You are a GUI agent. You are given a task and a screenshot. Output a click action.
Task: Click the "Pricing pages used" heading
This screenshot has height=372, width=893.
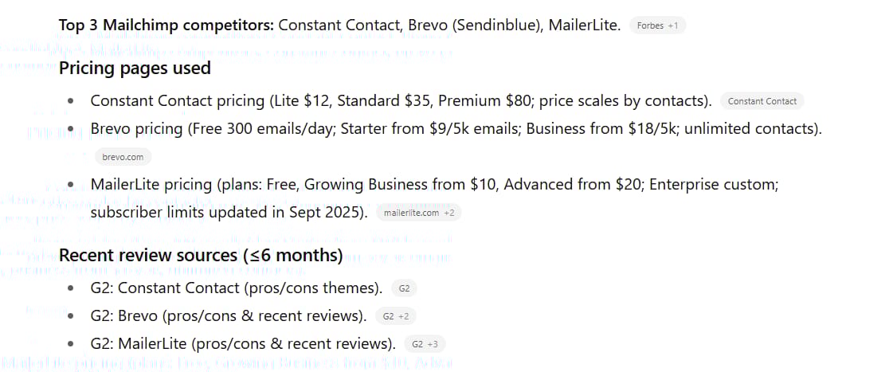(x=135, y=68)
